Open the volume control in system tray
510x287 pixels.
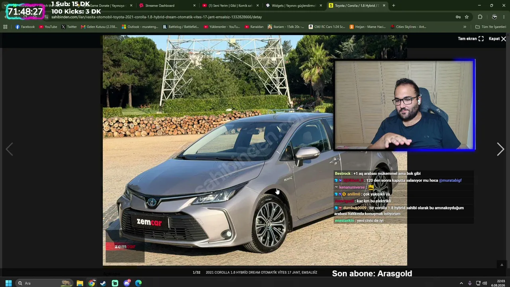[x=485, y=283]
